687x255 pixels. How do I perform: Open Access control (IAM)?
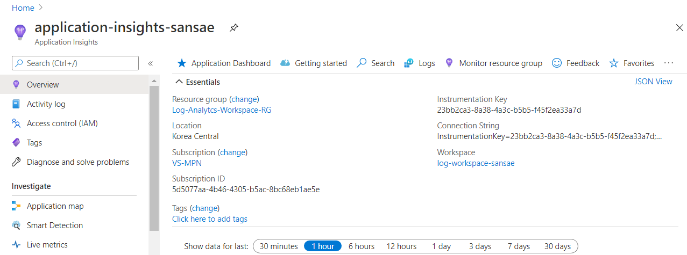(x=62, y=123)
